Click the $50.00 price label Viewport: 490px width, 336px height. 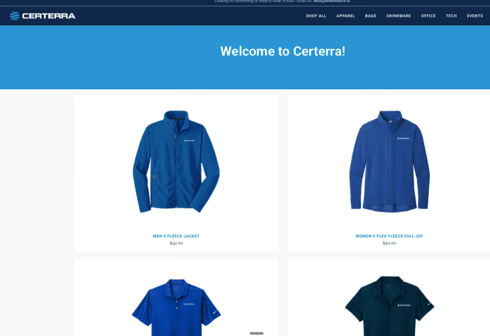click(389, 243)
